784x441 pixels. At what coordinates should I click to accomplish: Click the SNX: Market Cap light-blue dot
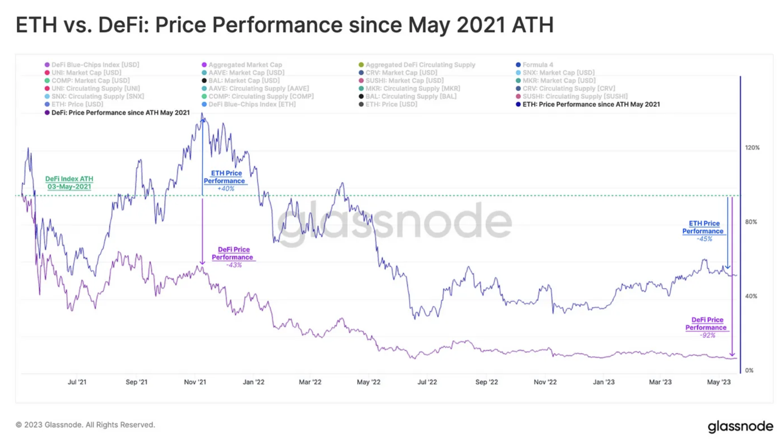click(x=518, y=73)
